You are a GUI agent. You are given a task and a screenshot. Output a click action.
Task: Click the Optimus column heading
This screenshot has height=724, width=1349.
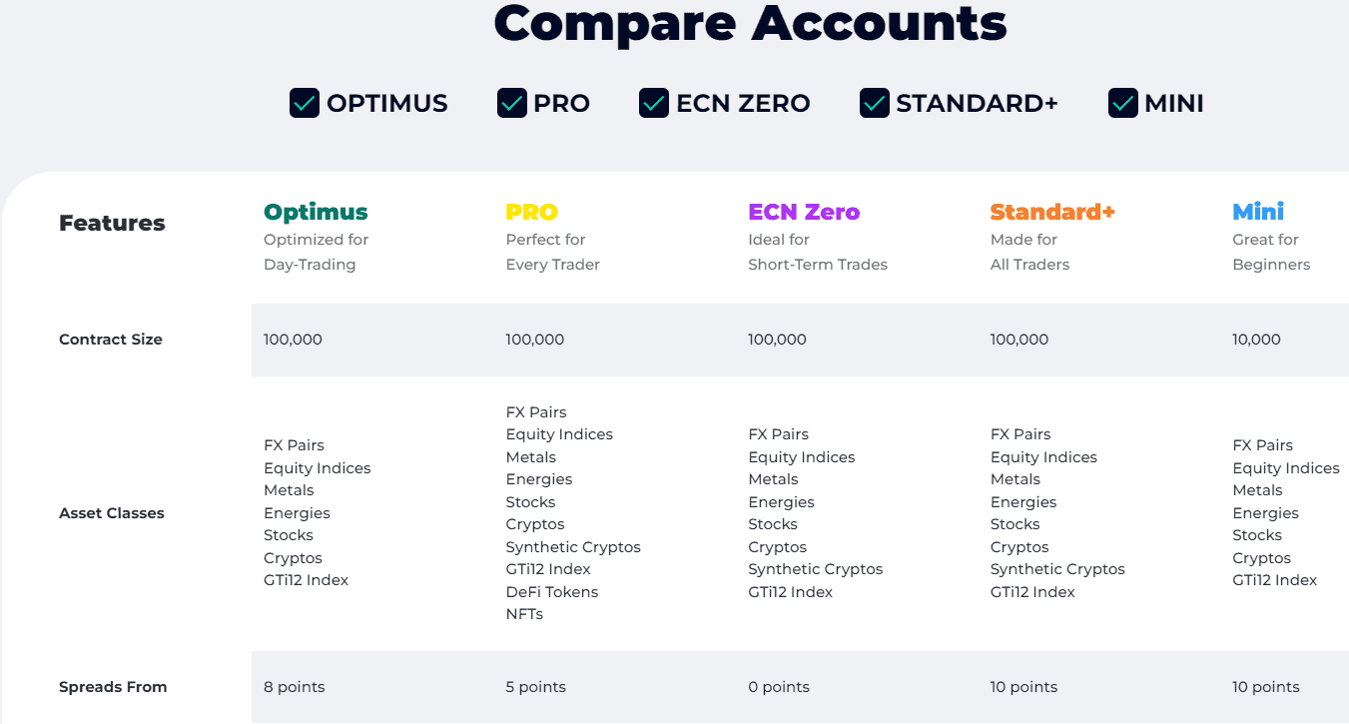tap(316, 212)
